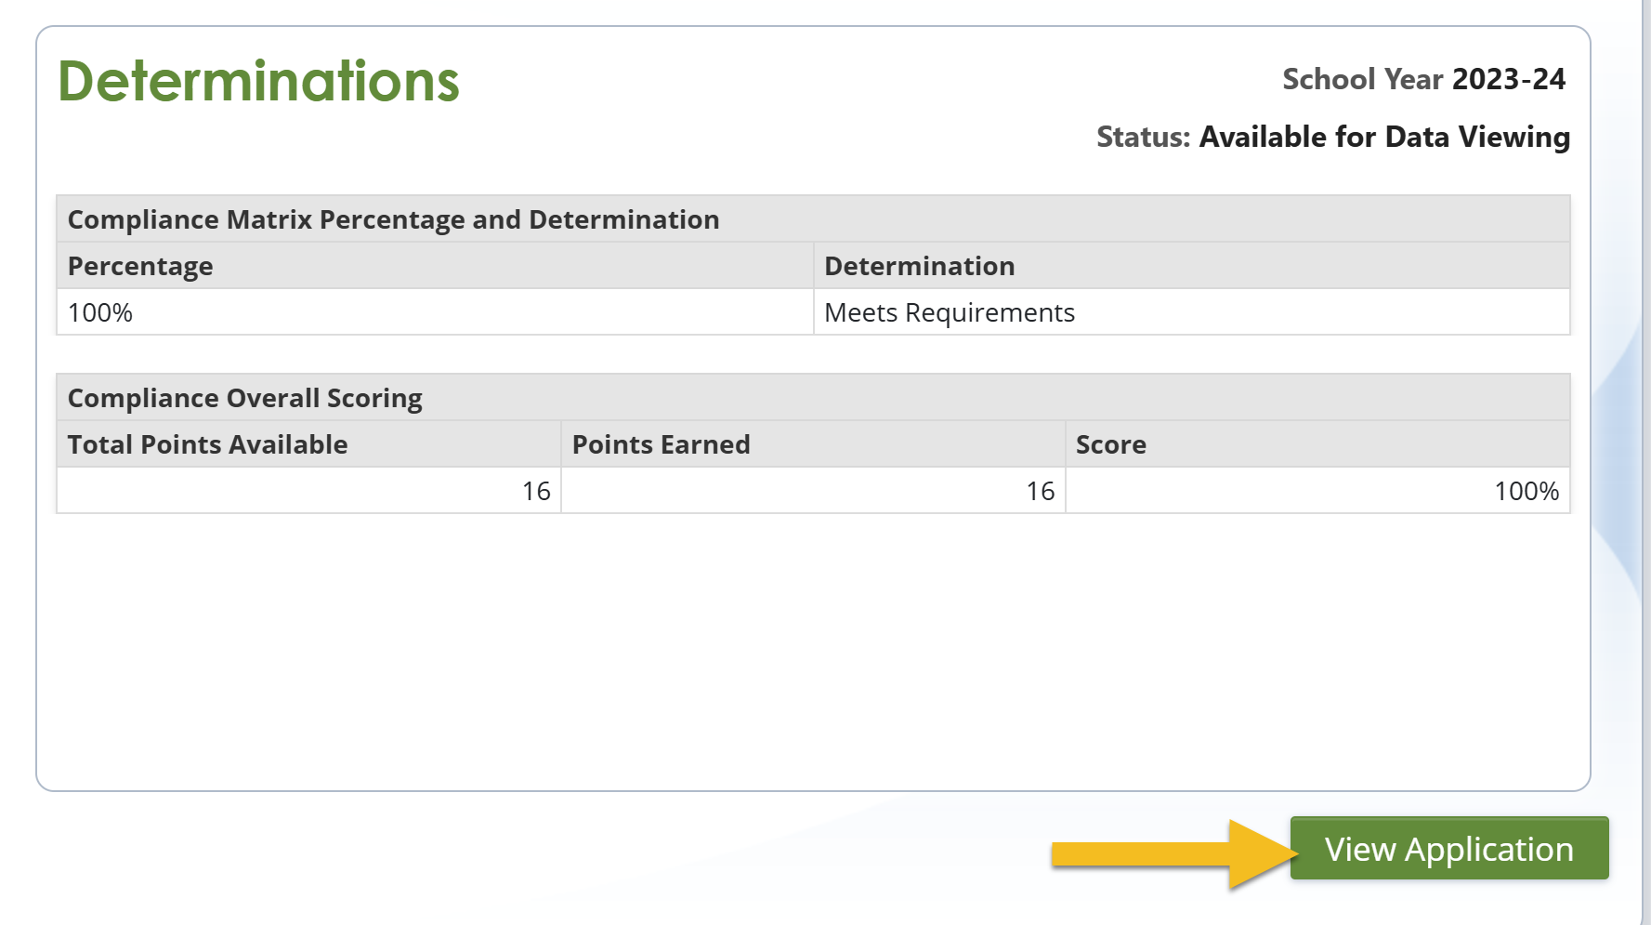Image resolution: width=1651 pixels, height=925 pixels.
Task: Click the Score column header
Action: [1110, 445]
